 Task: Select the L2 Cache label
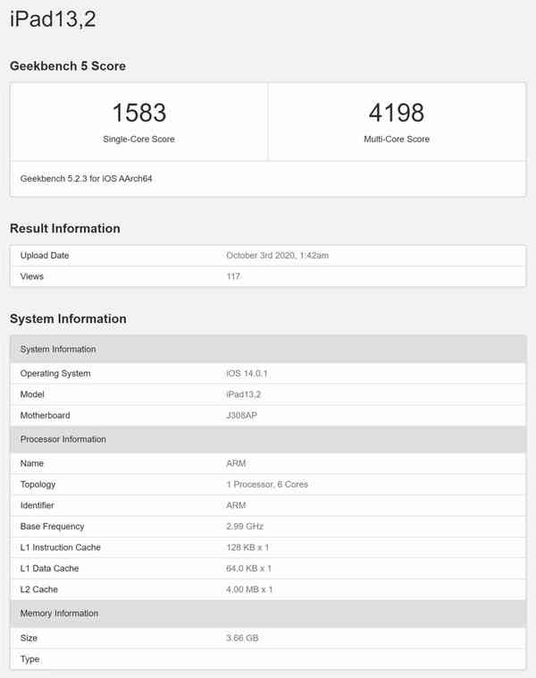point(39,589)
